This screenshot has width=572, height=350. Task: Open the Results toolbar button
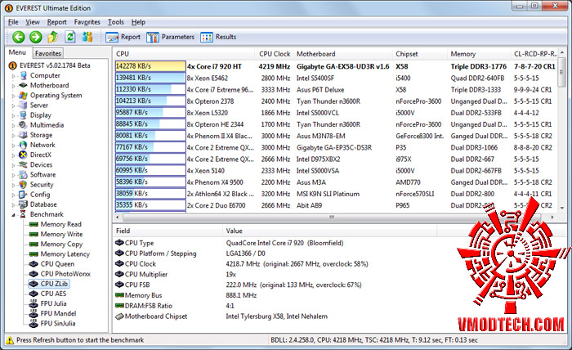pos(218,37)
